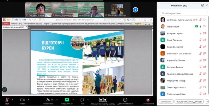Click the Print icon in PDF-XChange toolbar

coord(16,20)
